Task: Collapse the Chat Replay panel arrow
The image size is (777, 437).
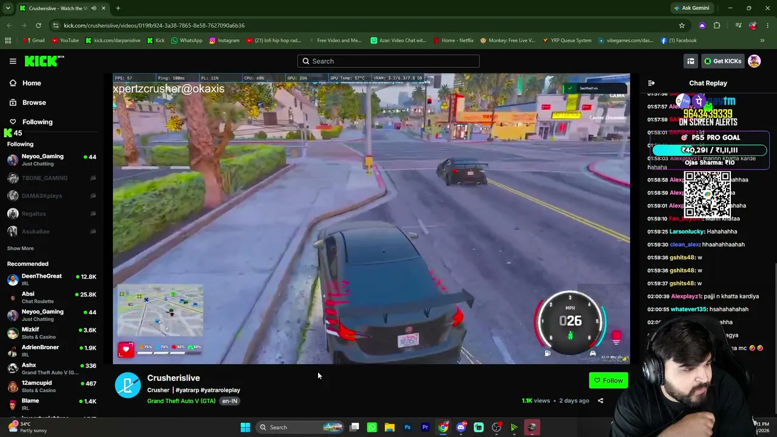Action: pyautogui.click(x=651, y=83)
